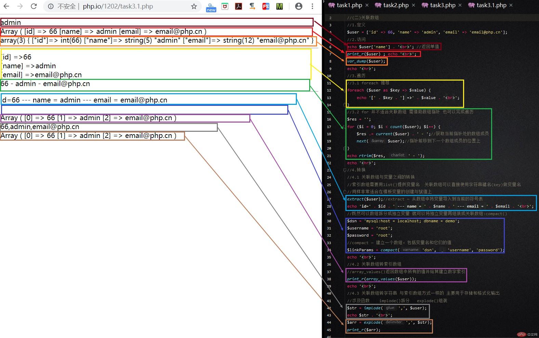Click the 'id=66 --- name = admin' output
Image resolution: width=539 pixels, height=338 pixels.
pos(85,100)
